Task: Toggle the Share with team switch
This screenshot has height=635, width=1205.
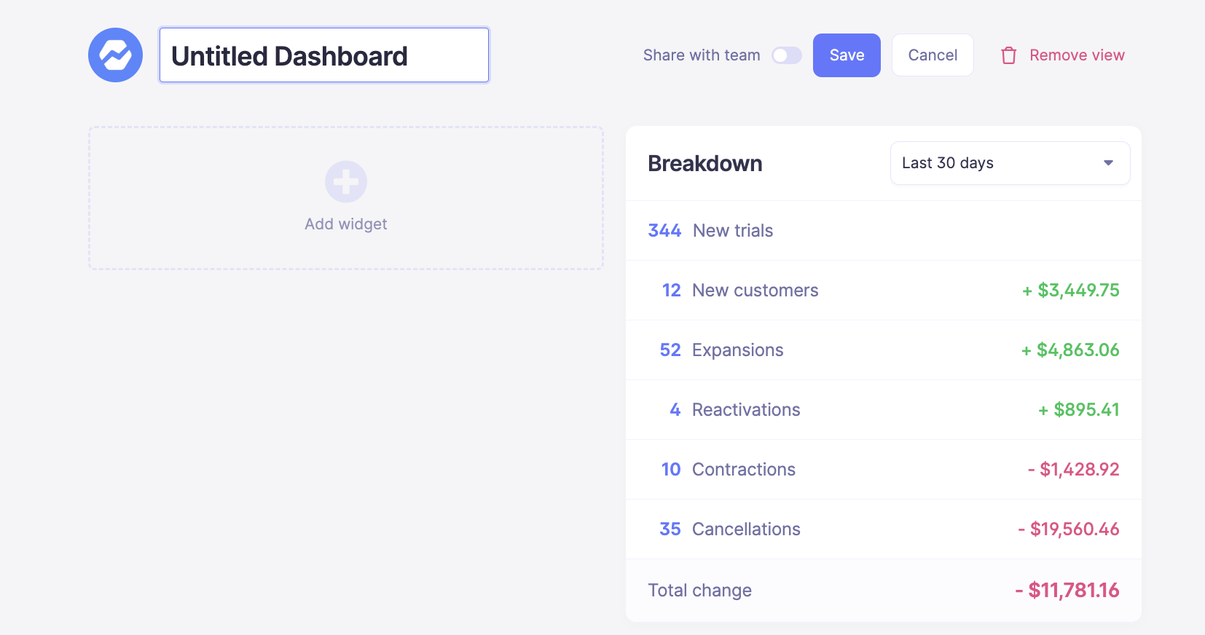Action: click(x=787, y=55)
